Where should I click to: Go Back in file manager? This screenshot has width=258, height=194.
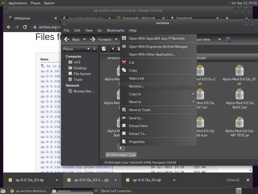click(x=72, y=39)
